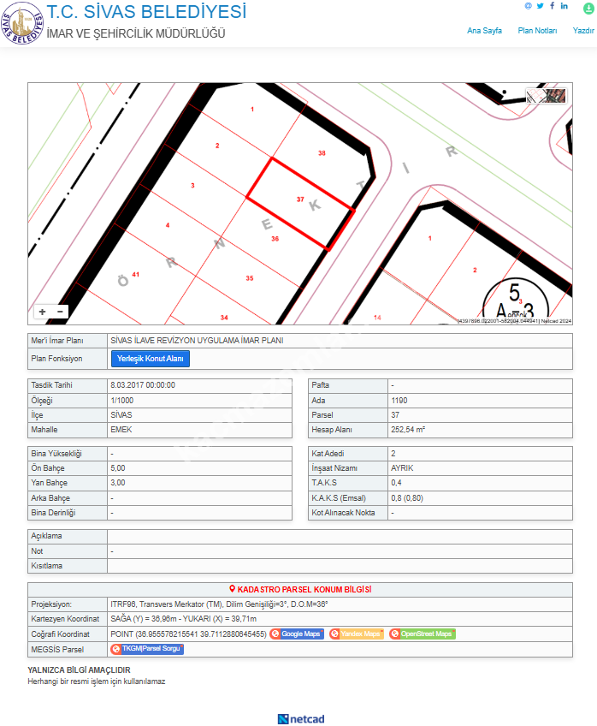Switch map to the zoning plan layer
Viewport: 597px width, 726px height.
click(x=536, y=96)
